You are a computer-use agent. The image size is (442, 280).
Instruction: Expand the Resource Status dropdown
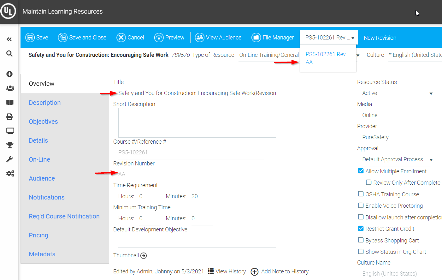431,93
